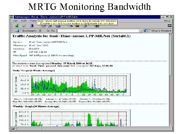
Task: Print the page using the Print icon
Action: 70,26
